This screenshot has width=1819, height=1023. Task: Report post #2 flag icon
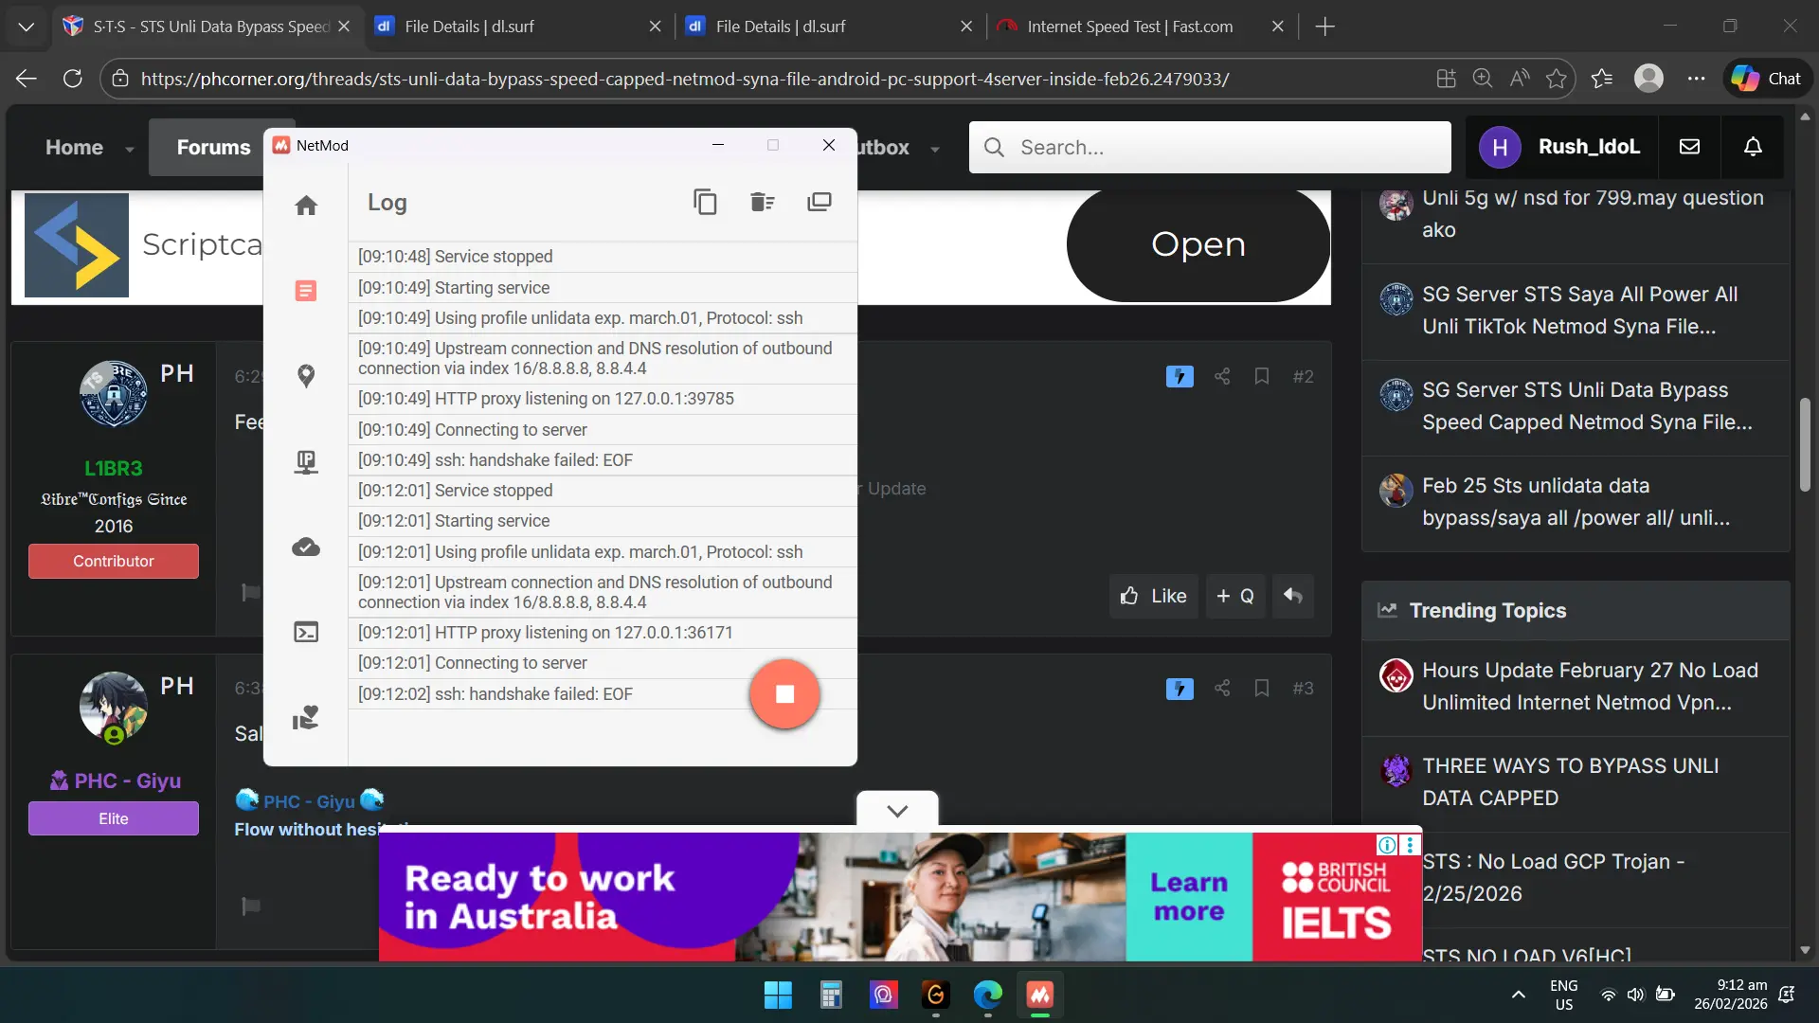(250, 593)
